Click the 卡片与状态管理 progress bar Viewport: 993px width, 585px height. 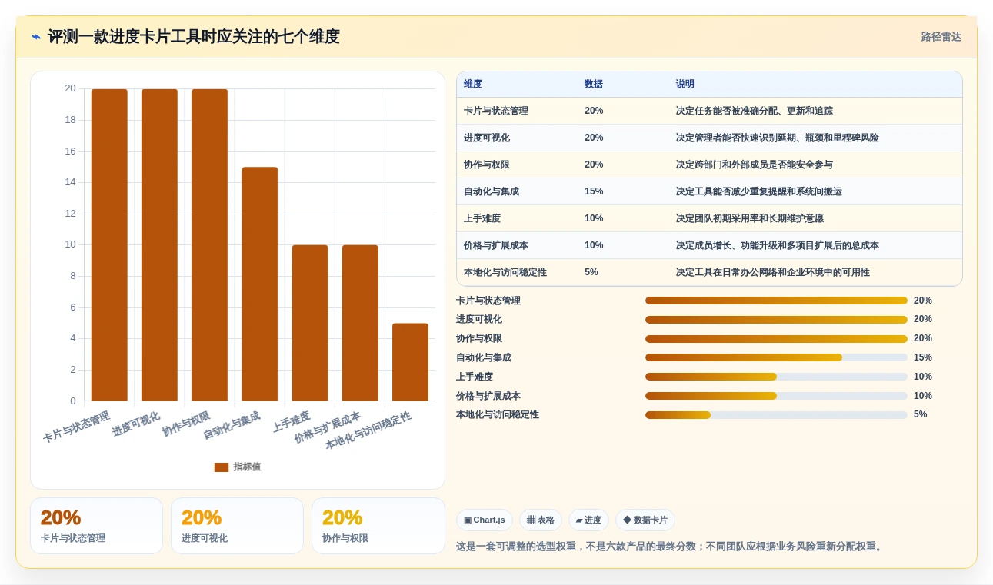coord(776,301)
